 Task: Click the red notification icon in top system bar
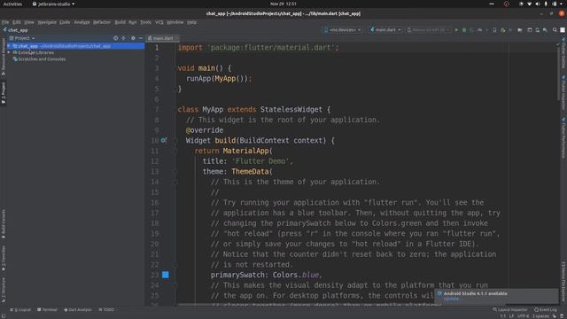[506, 4]
